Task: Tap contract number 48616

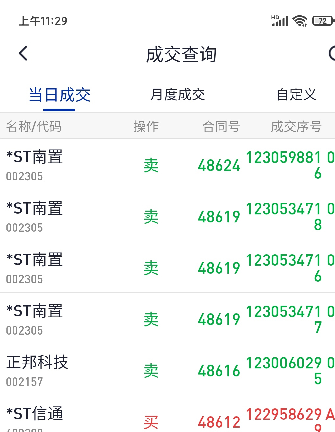Action: (219, 371)
